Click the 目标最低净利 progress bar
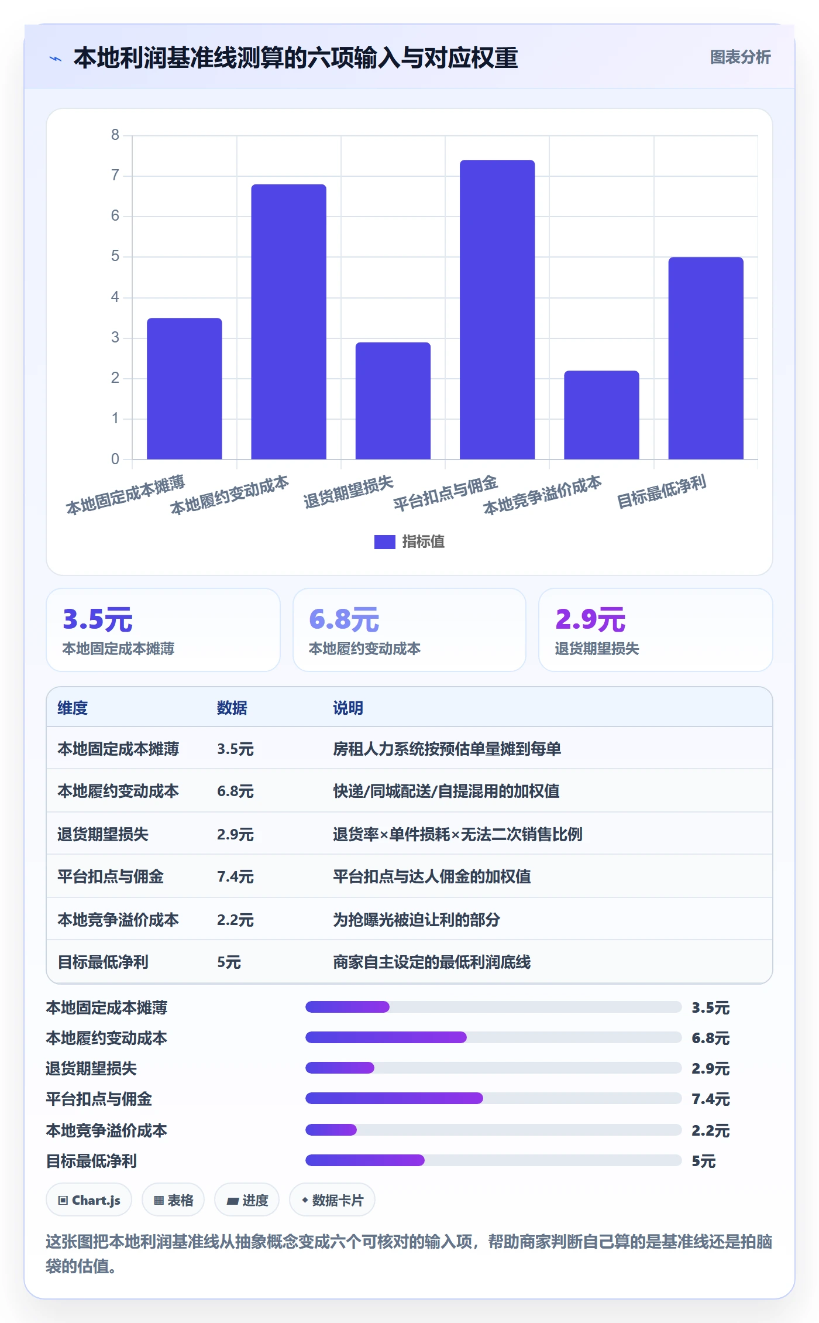This screenshot has height=1323, width=819. coord(493,1160)
